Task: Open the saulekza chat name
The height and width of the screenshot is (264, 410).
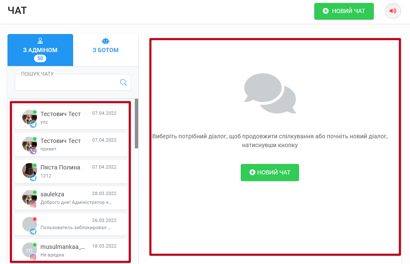Action: click(x=52, y=194)
